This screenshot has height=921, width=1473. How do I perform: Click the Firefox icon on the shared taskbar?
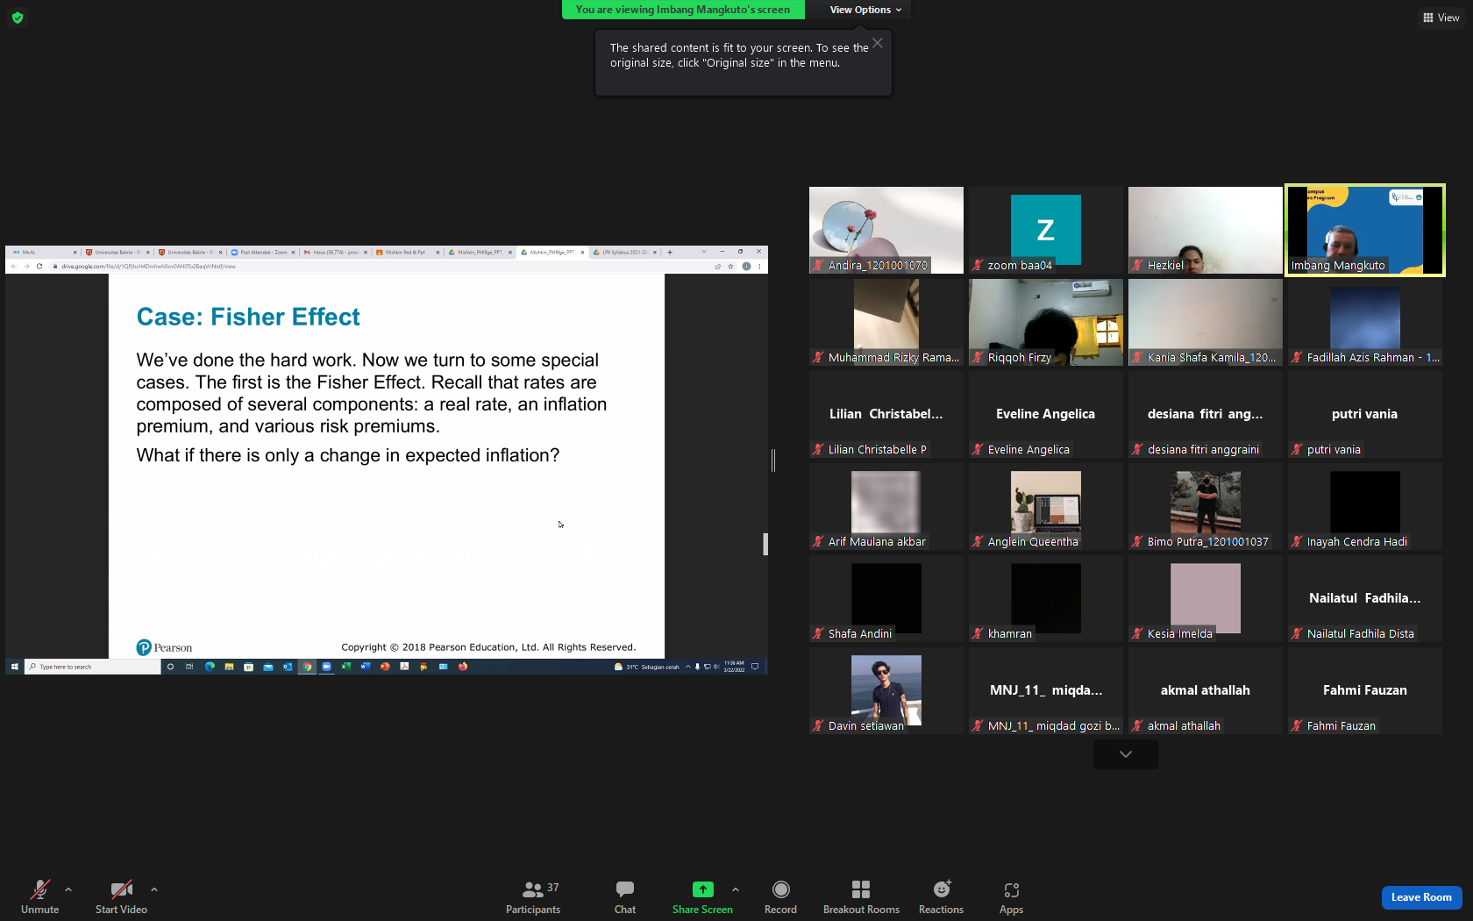[x=463, y=667]
